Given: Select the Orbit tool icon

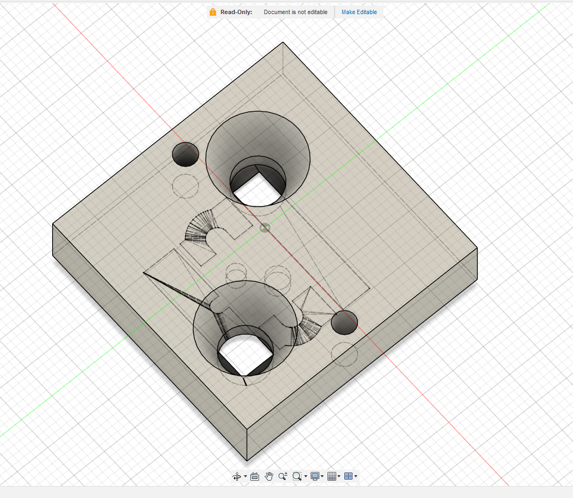Looking at the screenshot, I should click(237, 476).
